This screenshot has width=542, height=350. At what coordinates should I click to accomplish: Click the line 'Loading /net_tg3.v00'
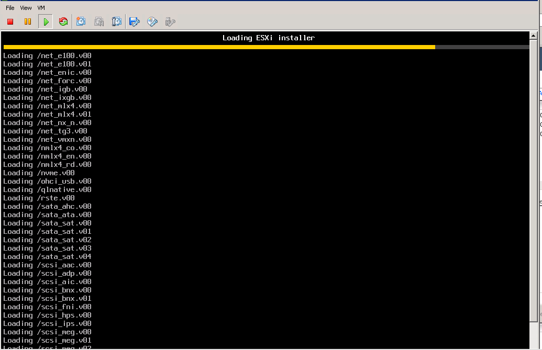[45, 131]
